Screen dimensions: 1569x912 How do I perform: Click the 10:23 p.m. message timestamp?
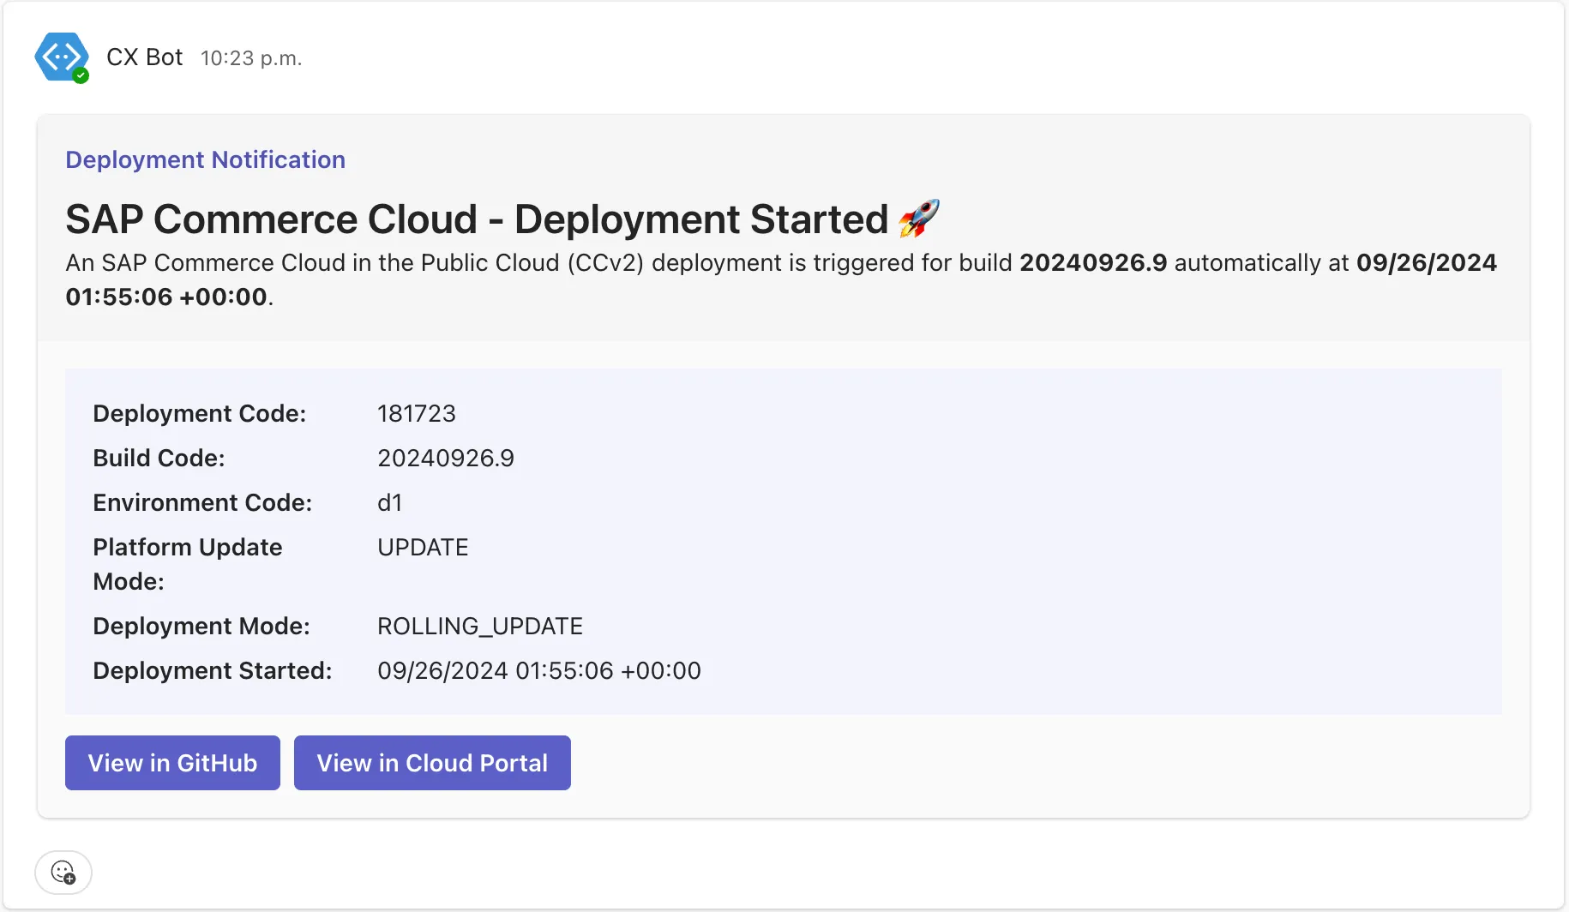(x=251, y=58)
